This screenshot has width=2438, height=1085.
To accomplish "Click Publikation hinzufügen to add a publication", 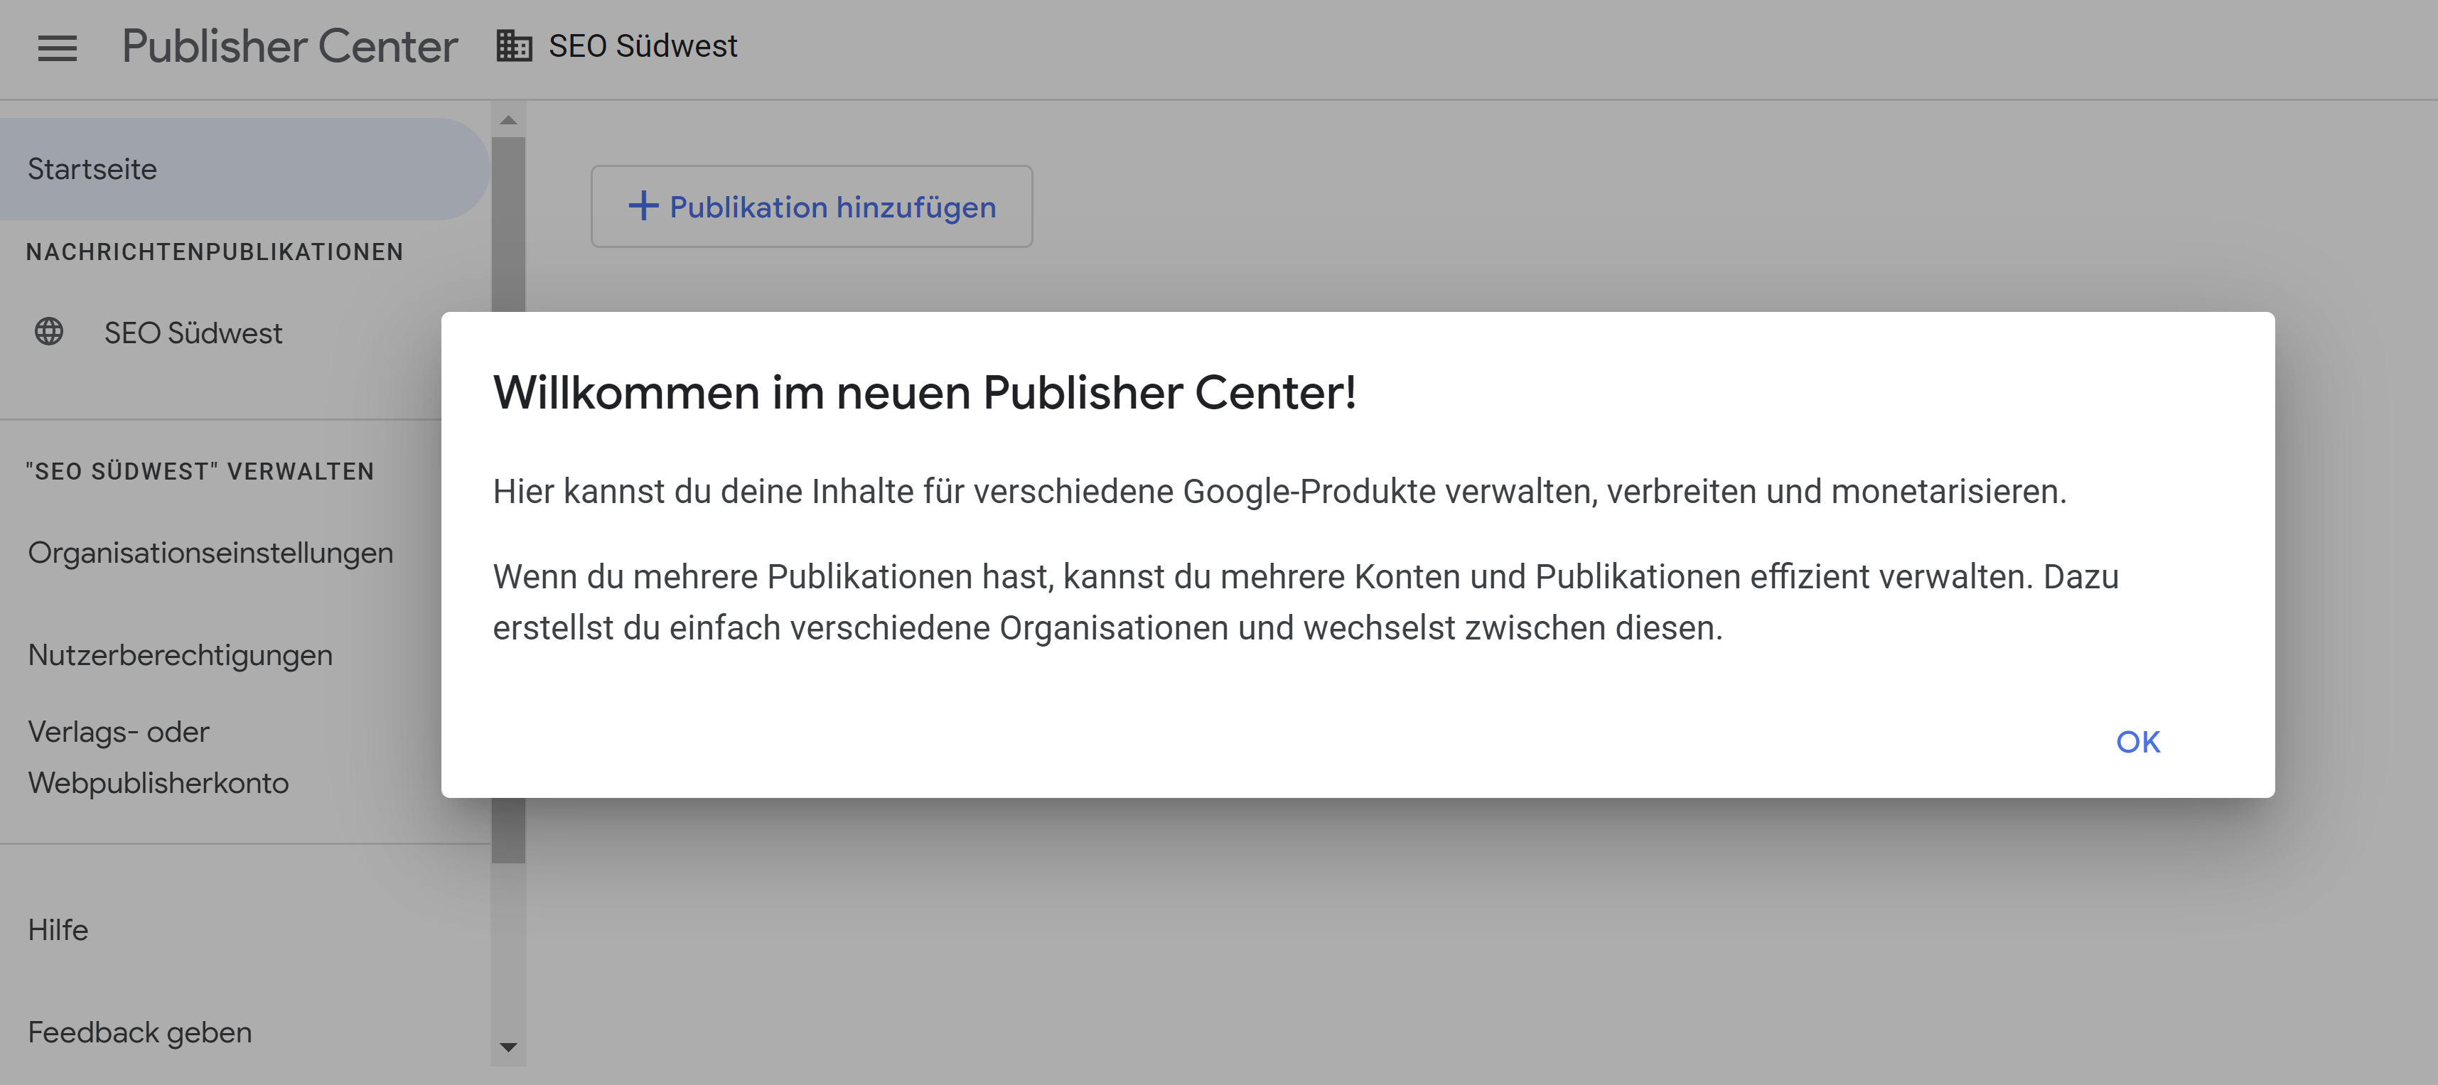I will point(812,206).
